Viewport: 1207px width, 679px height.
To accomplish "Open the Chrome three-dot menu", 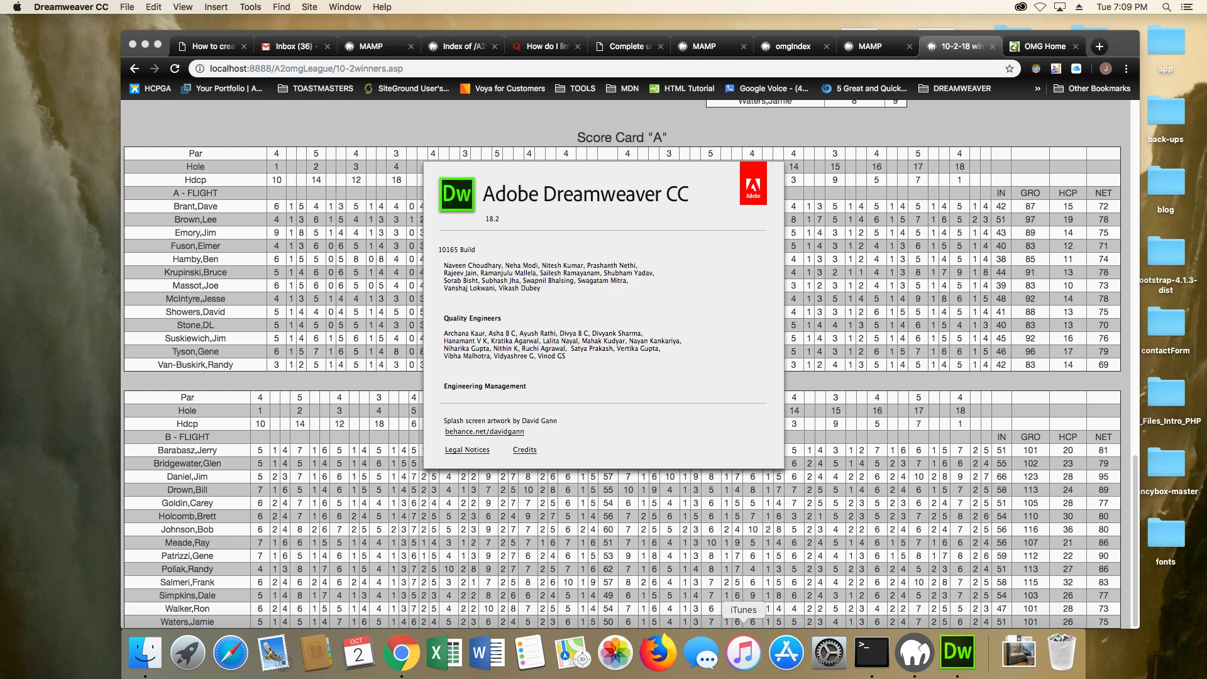I will (1126, 69).
